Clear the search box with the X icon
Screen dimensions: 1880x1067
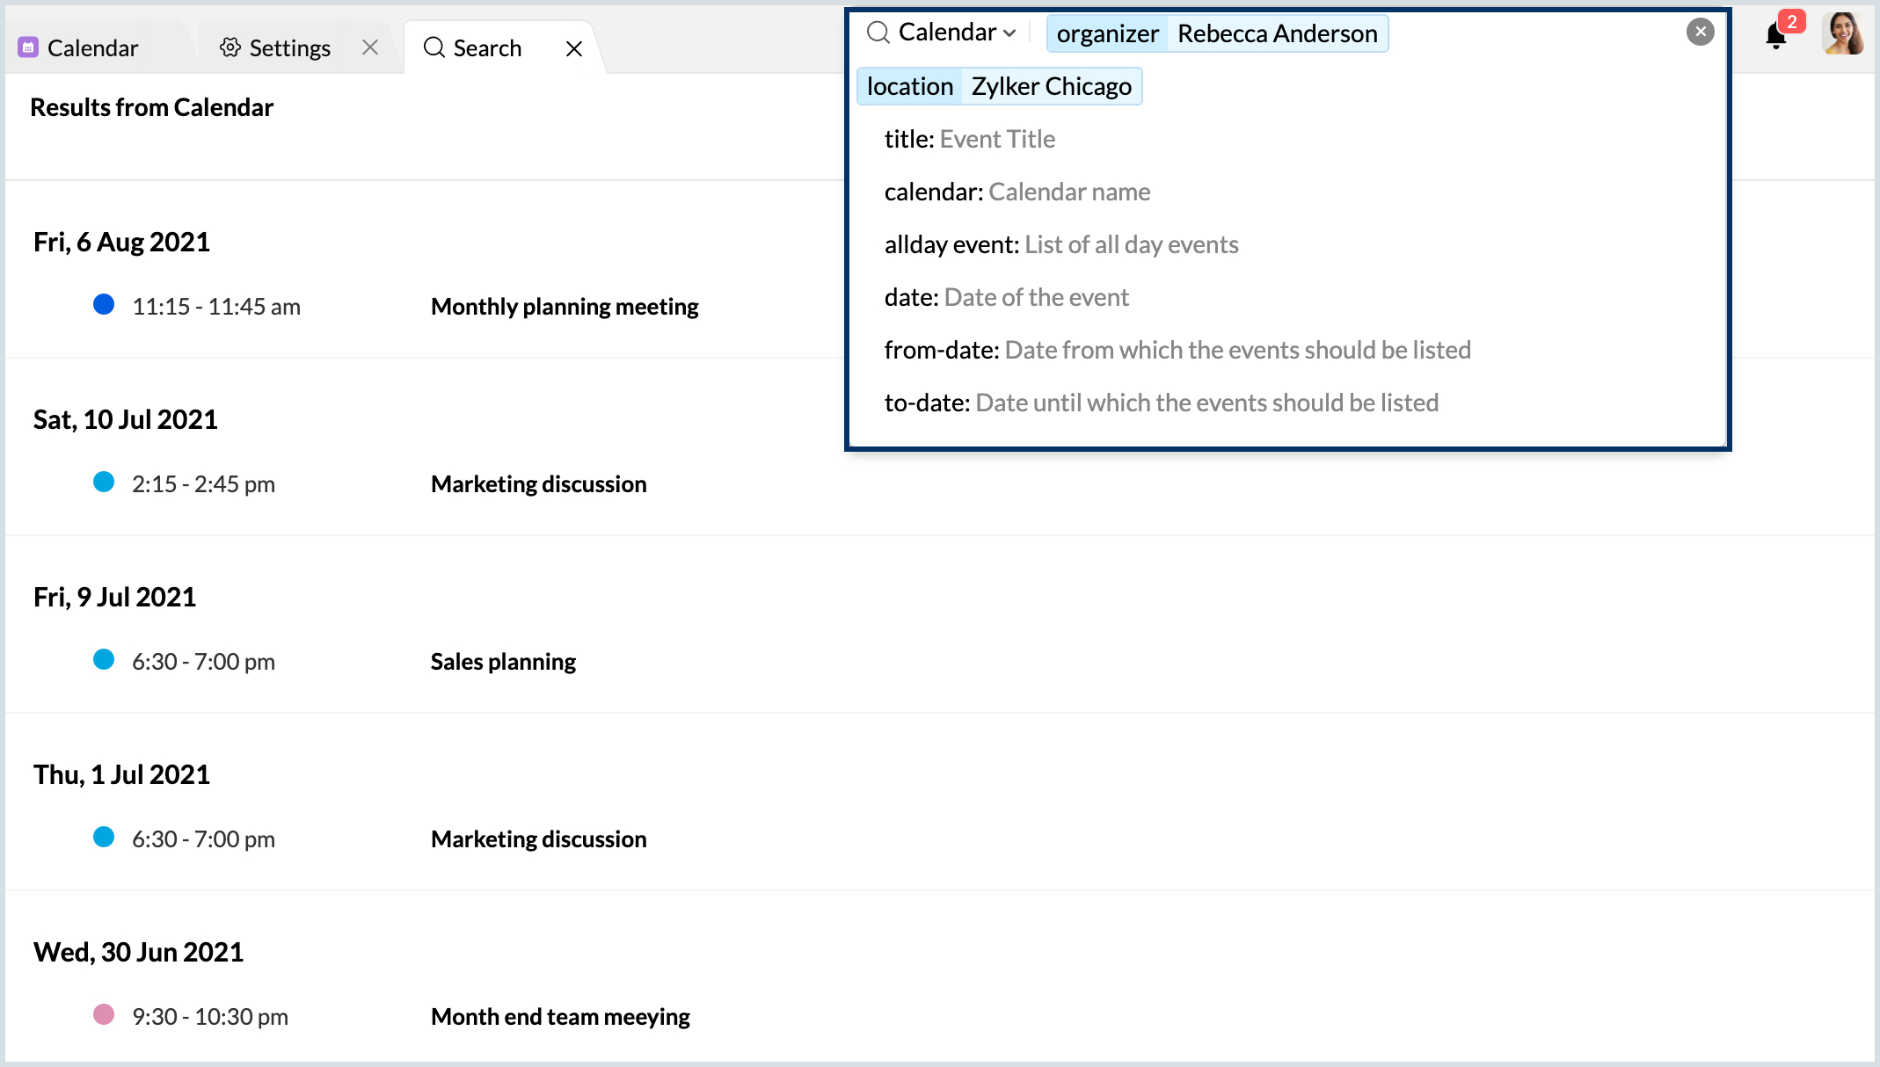click(1700, 33)
